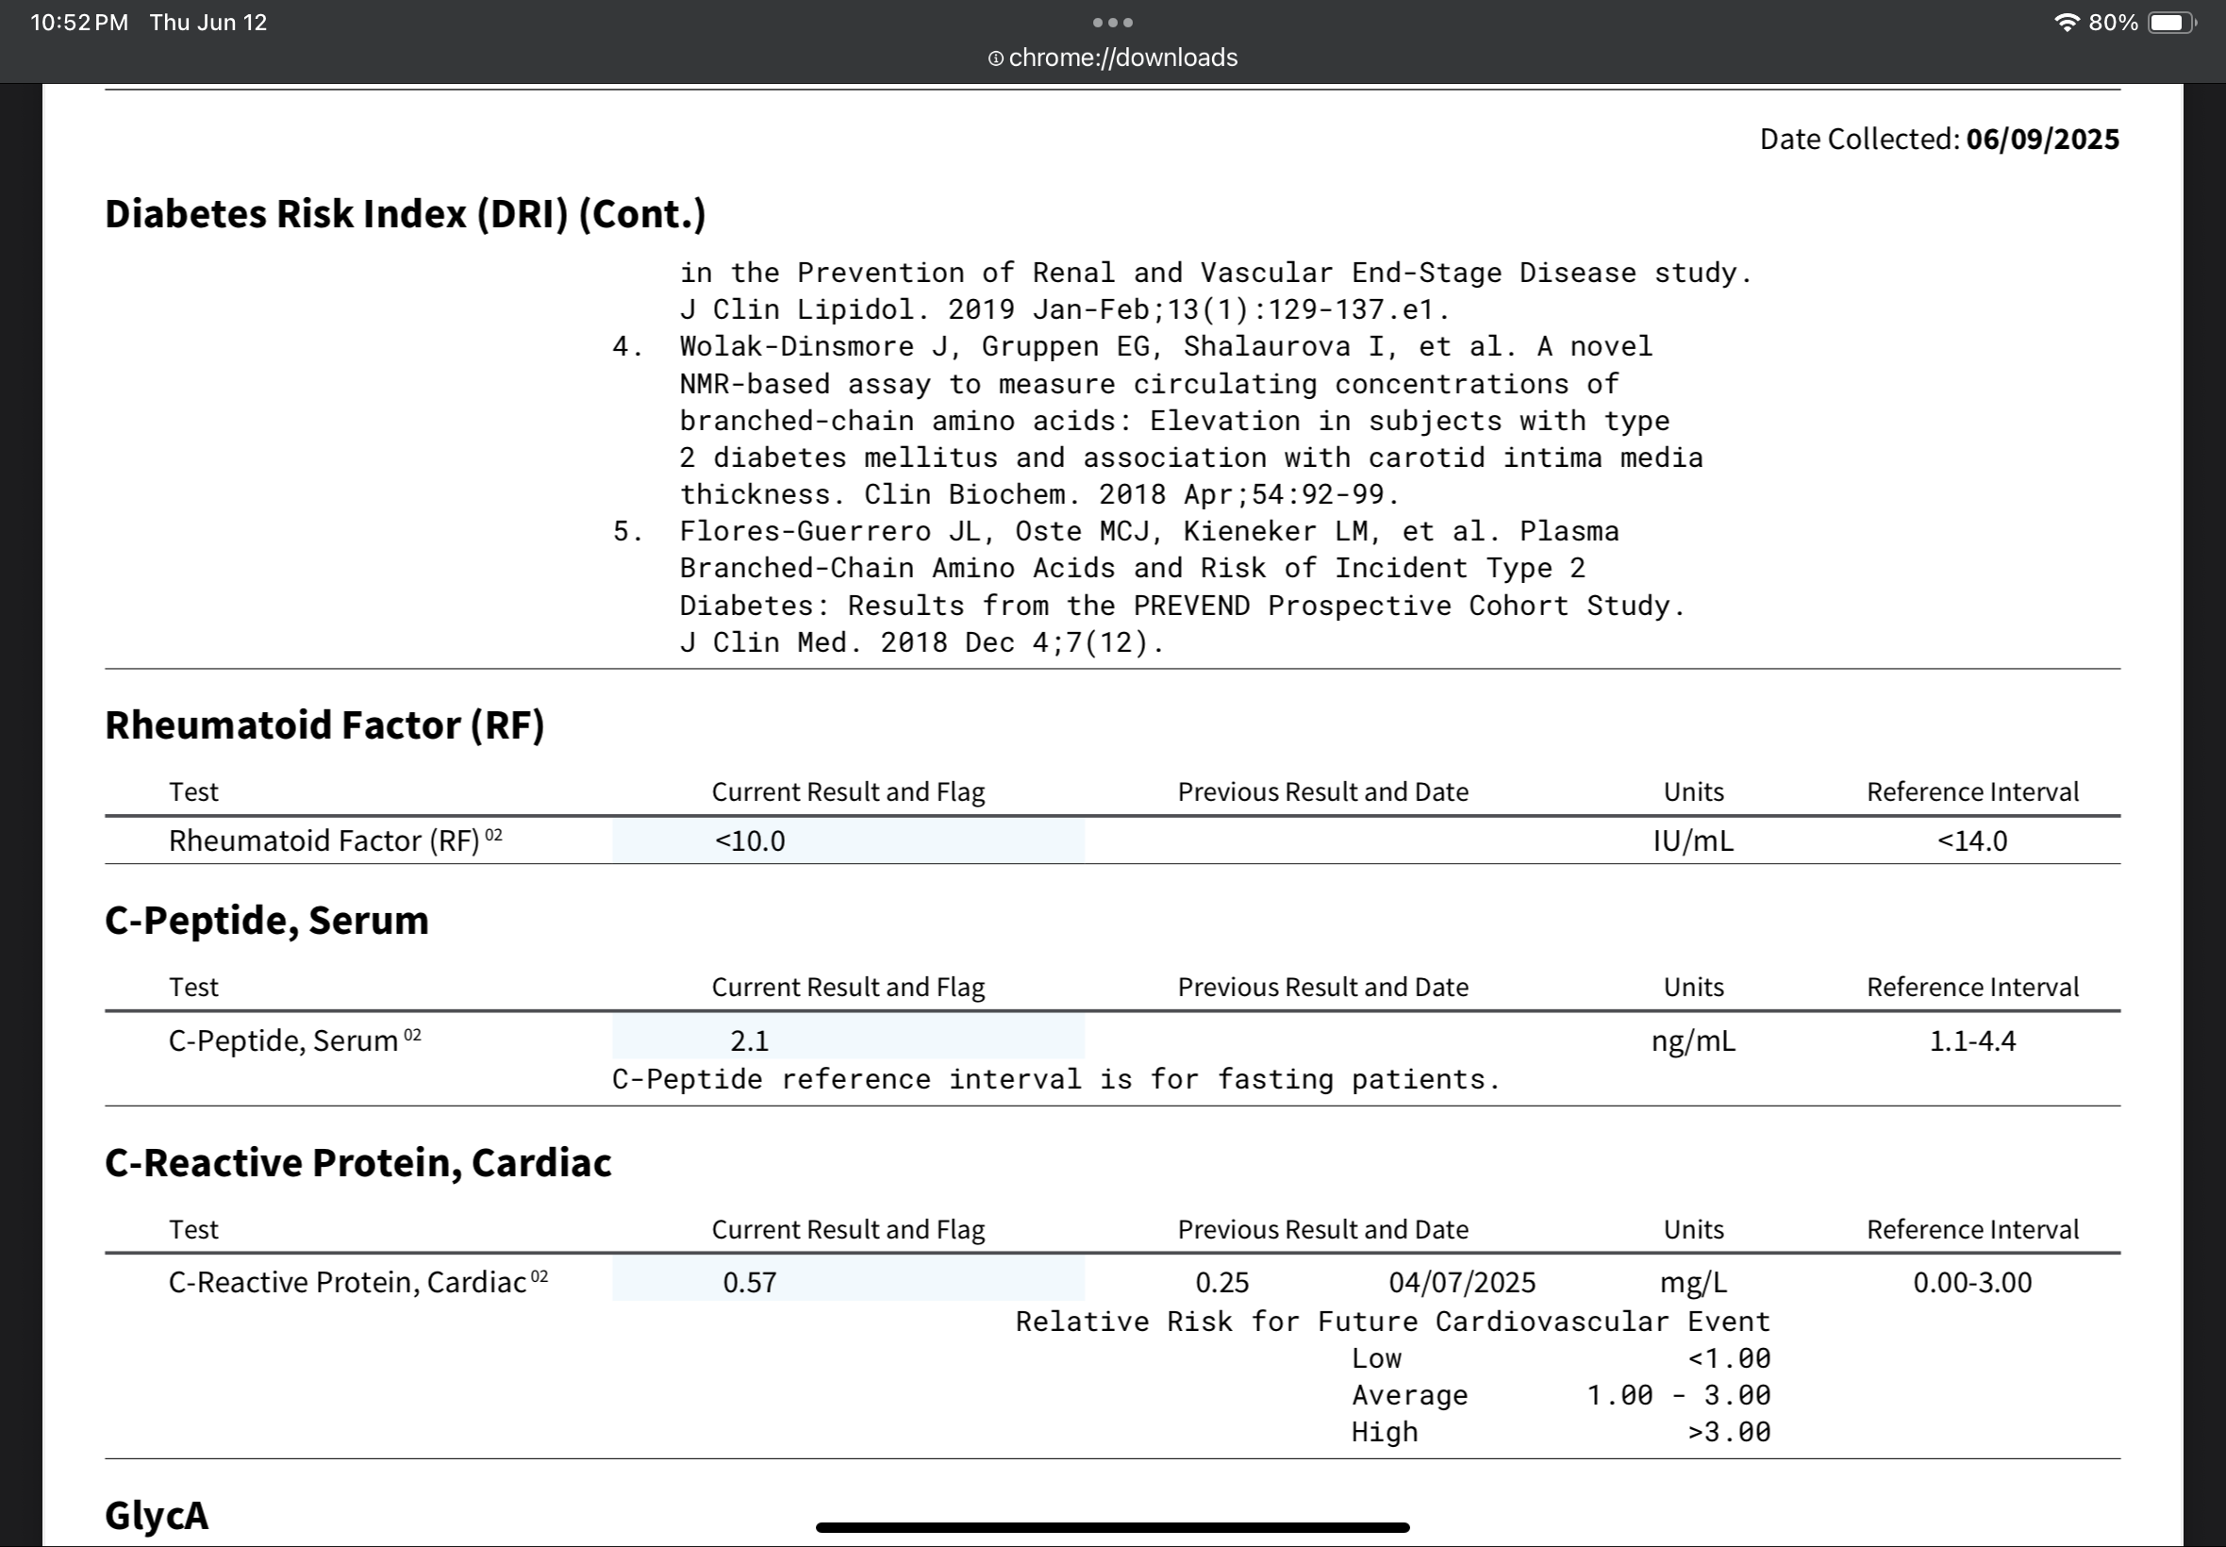Select the C-Peptide, Serum section heading
The image size is (2226, 1547).
[267, 920]
